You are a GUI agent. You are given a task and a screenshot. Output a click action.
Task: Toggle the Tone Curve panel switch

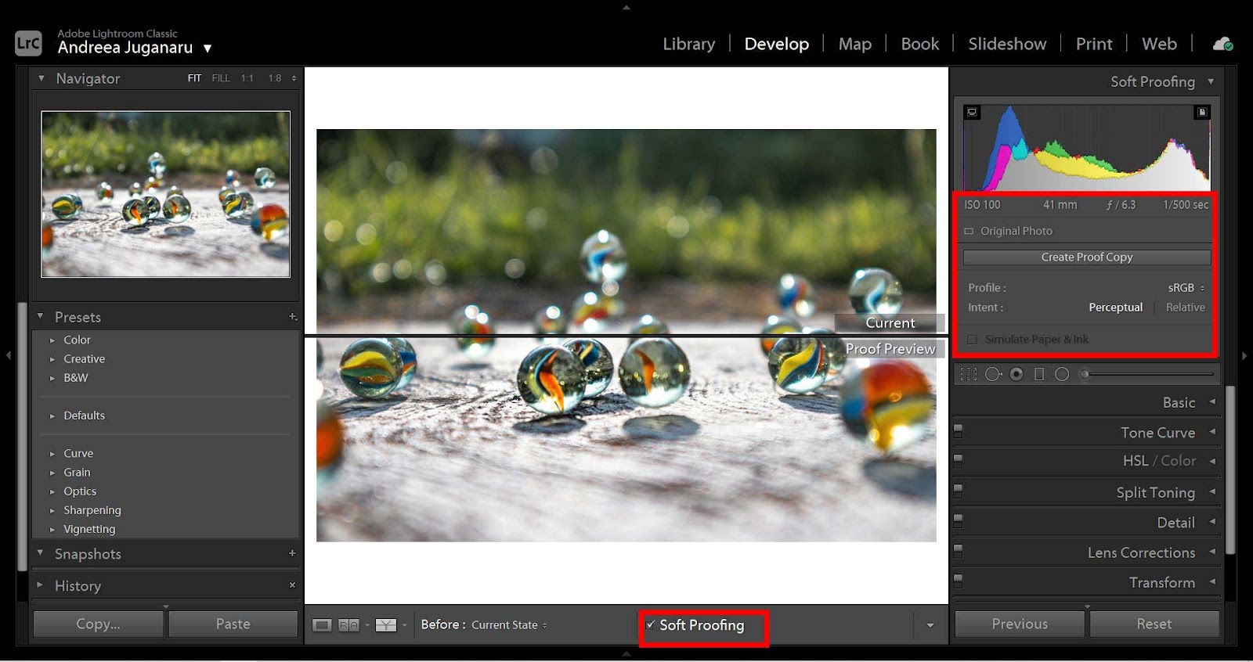click(958, 432)
